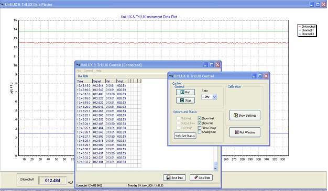Viewport: 328px width, 191px height.
Task: Minimize the Console window
Action: tap(205, 65)
